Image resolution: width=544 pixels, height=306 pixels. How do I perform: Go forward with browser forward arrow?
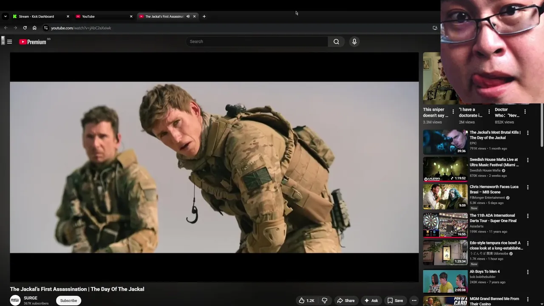tap(15, 28)
